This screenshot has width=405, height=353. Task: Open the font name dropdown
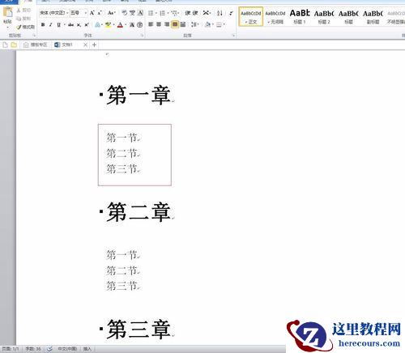(67, 13)
